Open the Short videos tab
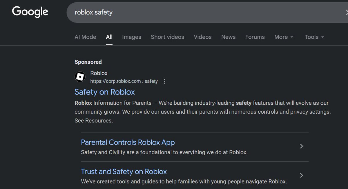The height and width of the screenshot is (189, 348). click(x=167, y=37)
